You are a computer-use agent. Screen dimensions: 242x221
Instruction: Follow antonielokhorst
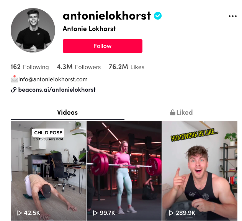click(x=103, y=46)
